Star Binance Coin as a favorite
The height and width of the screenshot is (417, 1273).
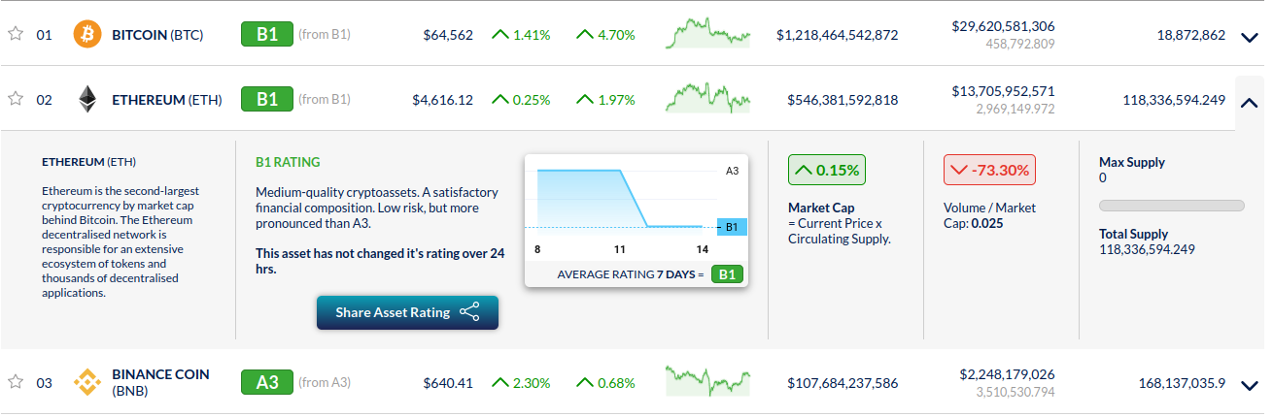click(16, 383)
